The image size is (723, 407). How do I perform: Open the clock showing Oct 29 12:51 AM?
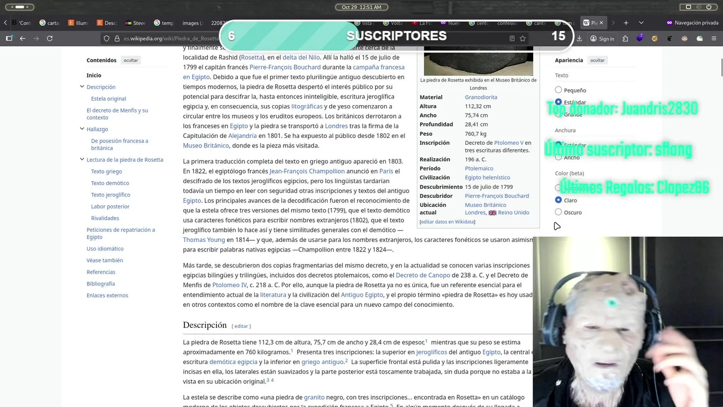[x=361, y=7]
